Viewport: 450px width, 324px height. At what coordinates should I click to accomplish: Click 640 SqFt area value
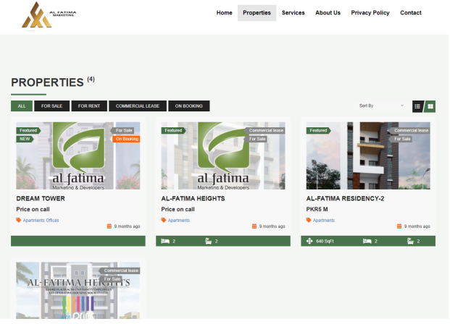coord(325,242)
